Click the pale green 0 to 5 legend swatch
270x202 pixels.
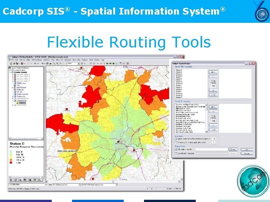pyautogui.click(x=11, y=151)
